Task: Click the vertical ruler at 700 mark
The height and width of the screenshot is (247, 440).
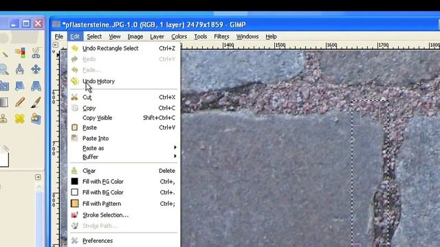Action: coord(54,148)
